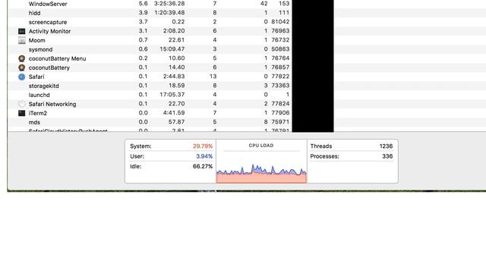Click the Safari Networking shield icon
The height and width of the screenshot is (273, 486).
[22, 104]
